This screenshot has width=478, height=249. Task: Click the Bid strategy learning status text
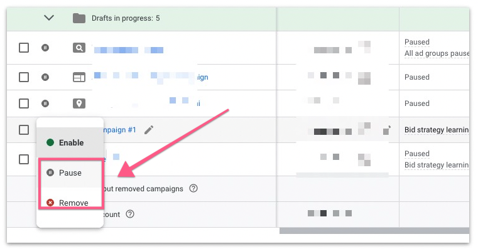[437, 130]
